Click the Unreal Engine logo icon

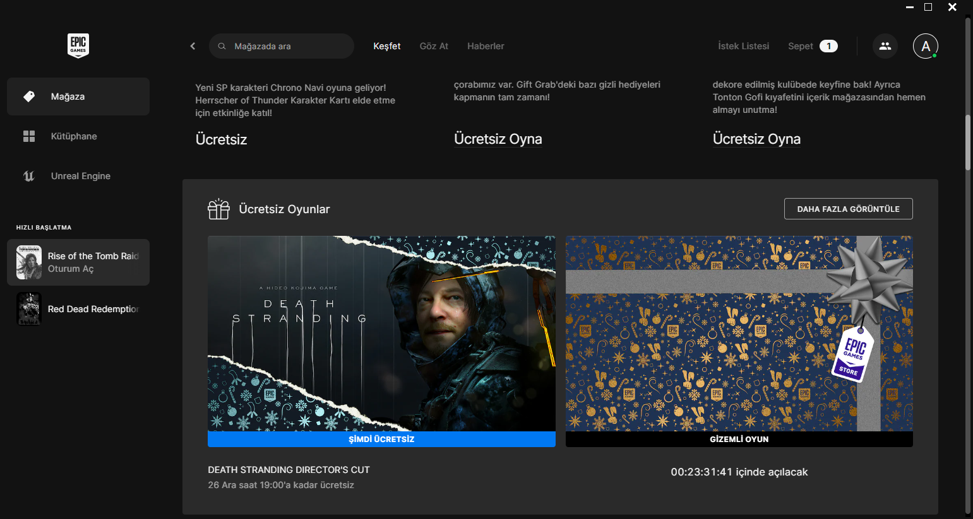[x=29, y=176]
